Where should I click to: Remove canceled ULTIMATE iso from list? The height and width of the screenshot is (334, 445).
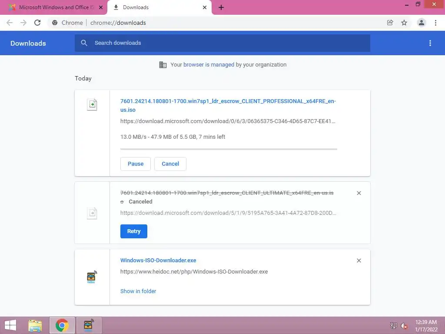coord(359,193)
